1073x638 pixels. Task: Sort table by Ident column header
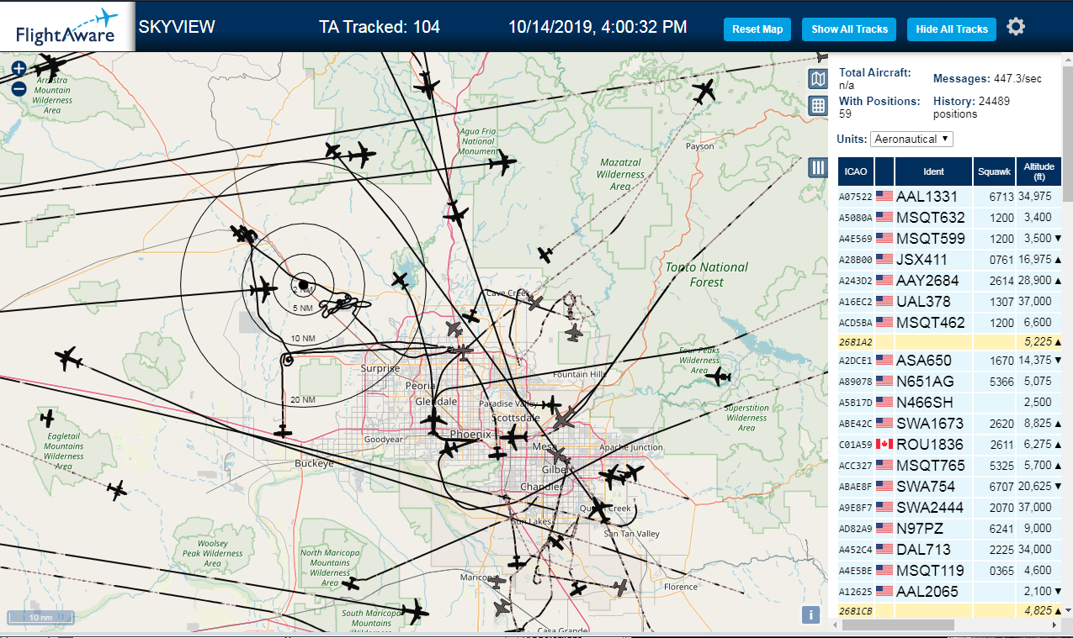coord(933,171)
